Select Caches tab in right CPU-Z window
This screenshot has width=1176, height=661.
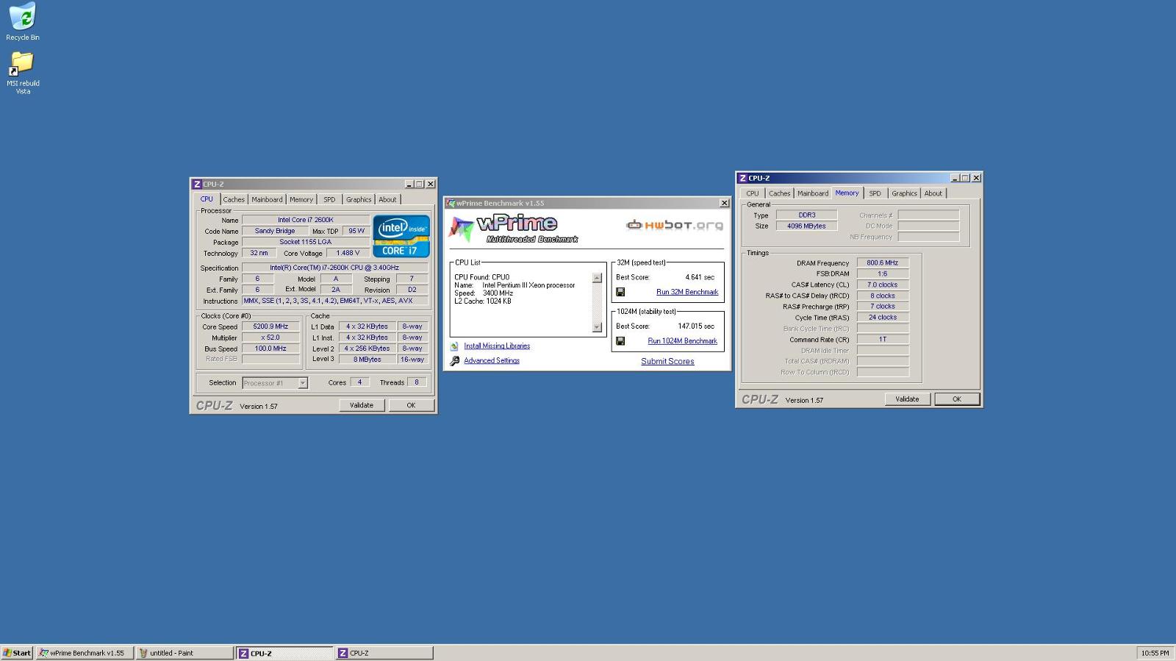[780, 193]
